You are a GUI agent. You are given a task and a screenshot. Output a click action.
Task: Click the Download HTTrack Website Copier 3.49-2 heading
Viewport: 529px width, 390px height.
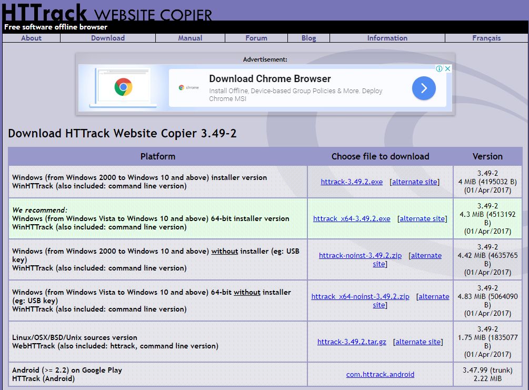pos(122,133)
